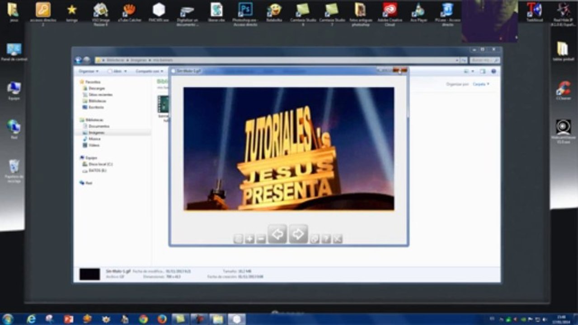Select Música library in sidebar
578x325 pixels.
91,139
